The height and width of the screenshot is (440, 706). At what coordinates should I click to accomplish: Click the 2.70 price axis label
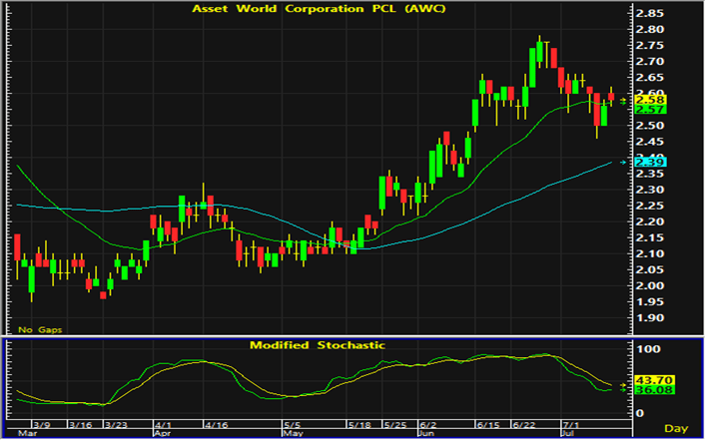point(649,62)
